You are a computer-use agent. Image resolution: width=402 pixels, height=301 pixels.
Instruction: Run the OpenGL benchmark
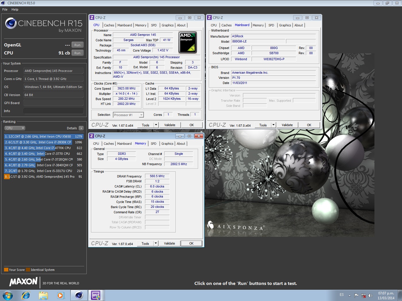pos(78,45)
